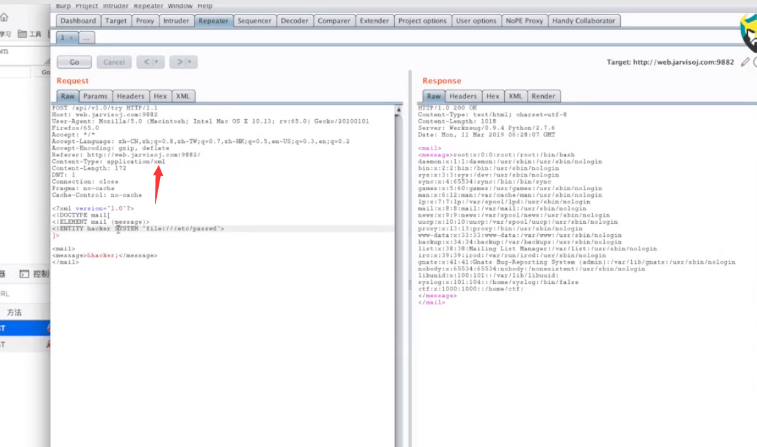This screenshot has width=757, height=447.
Task: Select Request Headers tab
Action: pos(130,96)
